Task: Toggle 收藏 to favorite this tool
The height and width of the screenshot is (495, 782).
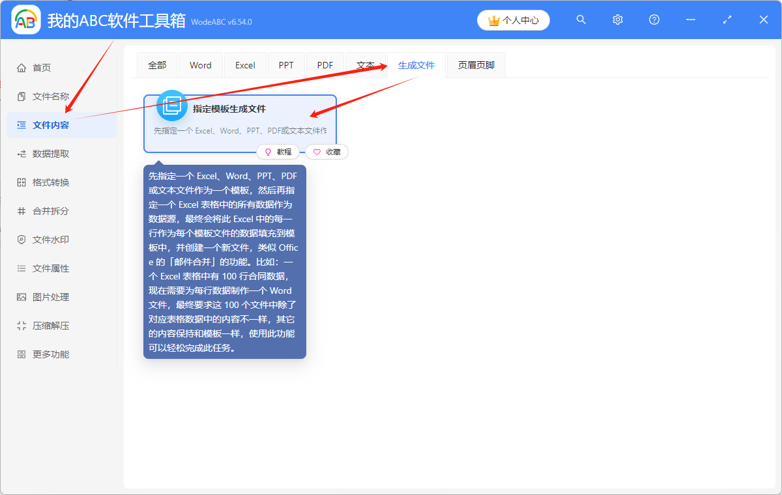Action: [326, 151]
